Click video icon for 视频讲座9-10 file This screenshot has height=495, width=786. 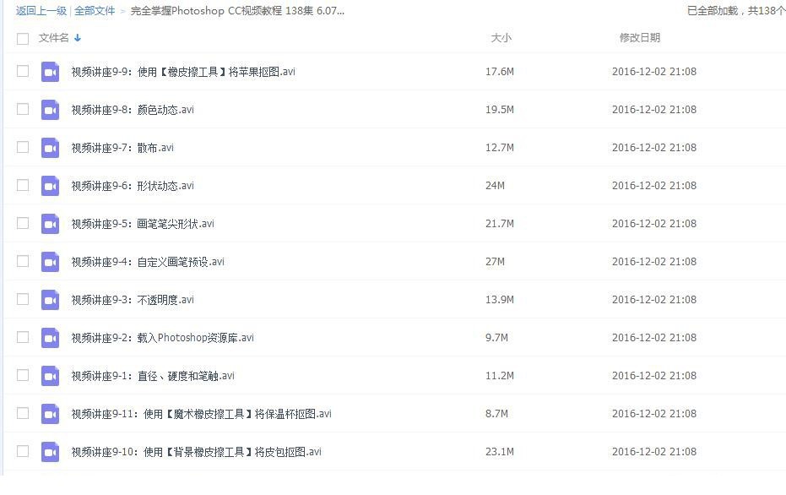(x=50, y=452)
